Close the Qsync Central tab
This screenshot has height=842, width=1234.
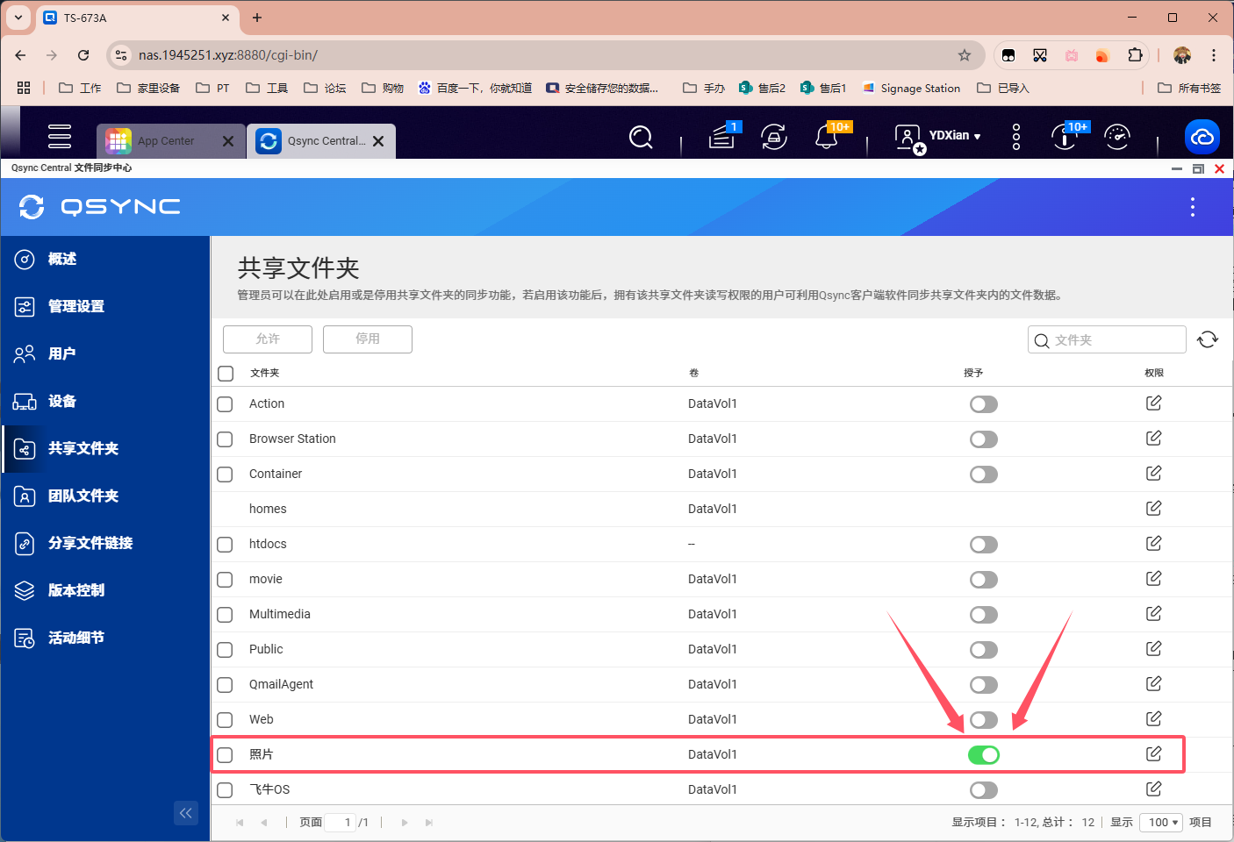[x=378, y=141]
